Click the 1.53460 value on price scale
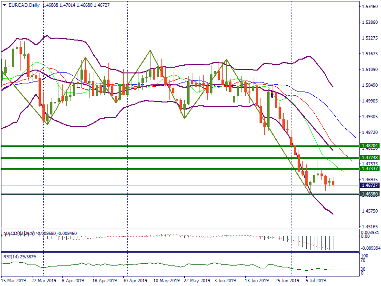This screenshot has width=381, height=286. [370, 7]
